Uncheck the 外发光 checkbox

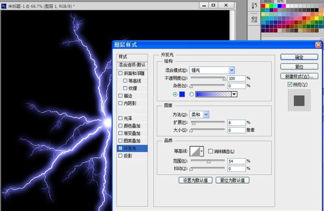[x=121, y=148]
